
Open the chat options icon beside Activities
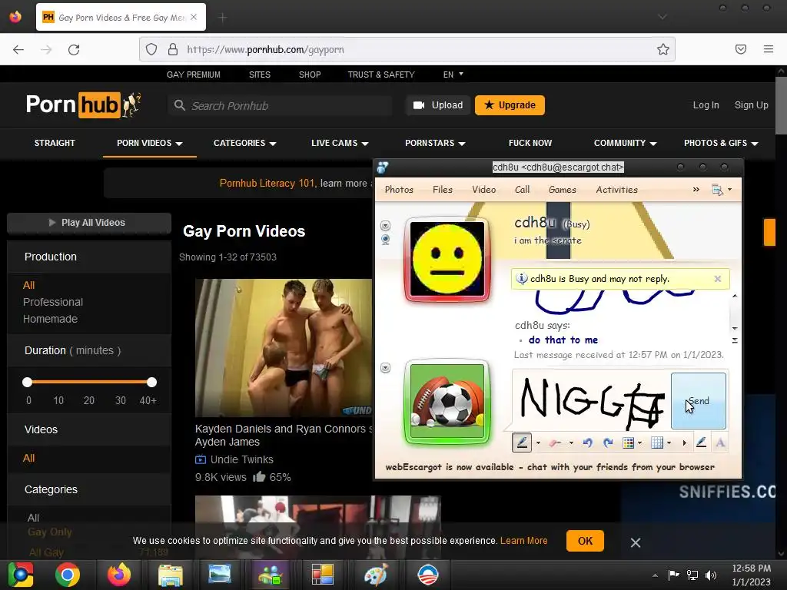[717, 190]
